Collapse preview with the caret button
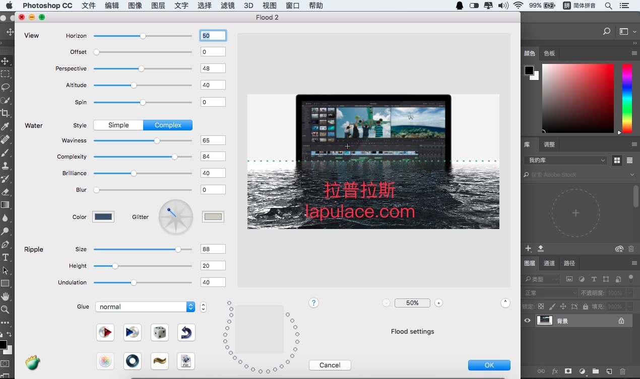640x379 pixels. tap(505, 302)
